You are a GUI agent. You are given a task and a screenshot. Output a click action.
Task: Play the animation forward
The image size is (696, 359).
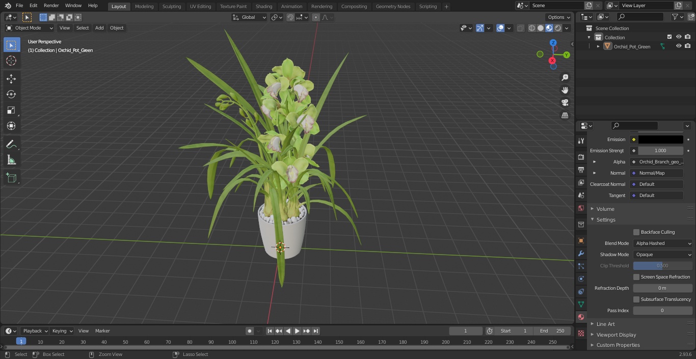pos(297,331)
